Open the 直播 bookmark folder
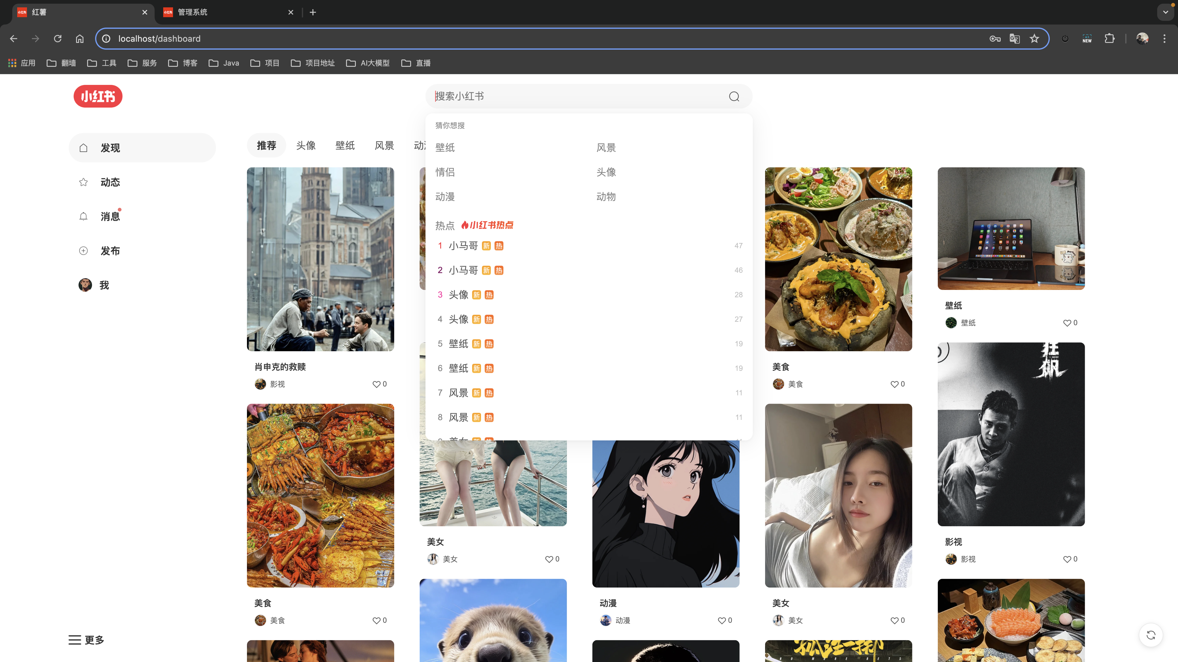Viewport: 1178px width, 662px height. click(416, 63)
